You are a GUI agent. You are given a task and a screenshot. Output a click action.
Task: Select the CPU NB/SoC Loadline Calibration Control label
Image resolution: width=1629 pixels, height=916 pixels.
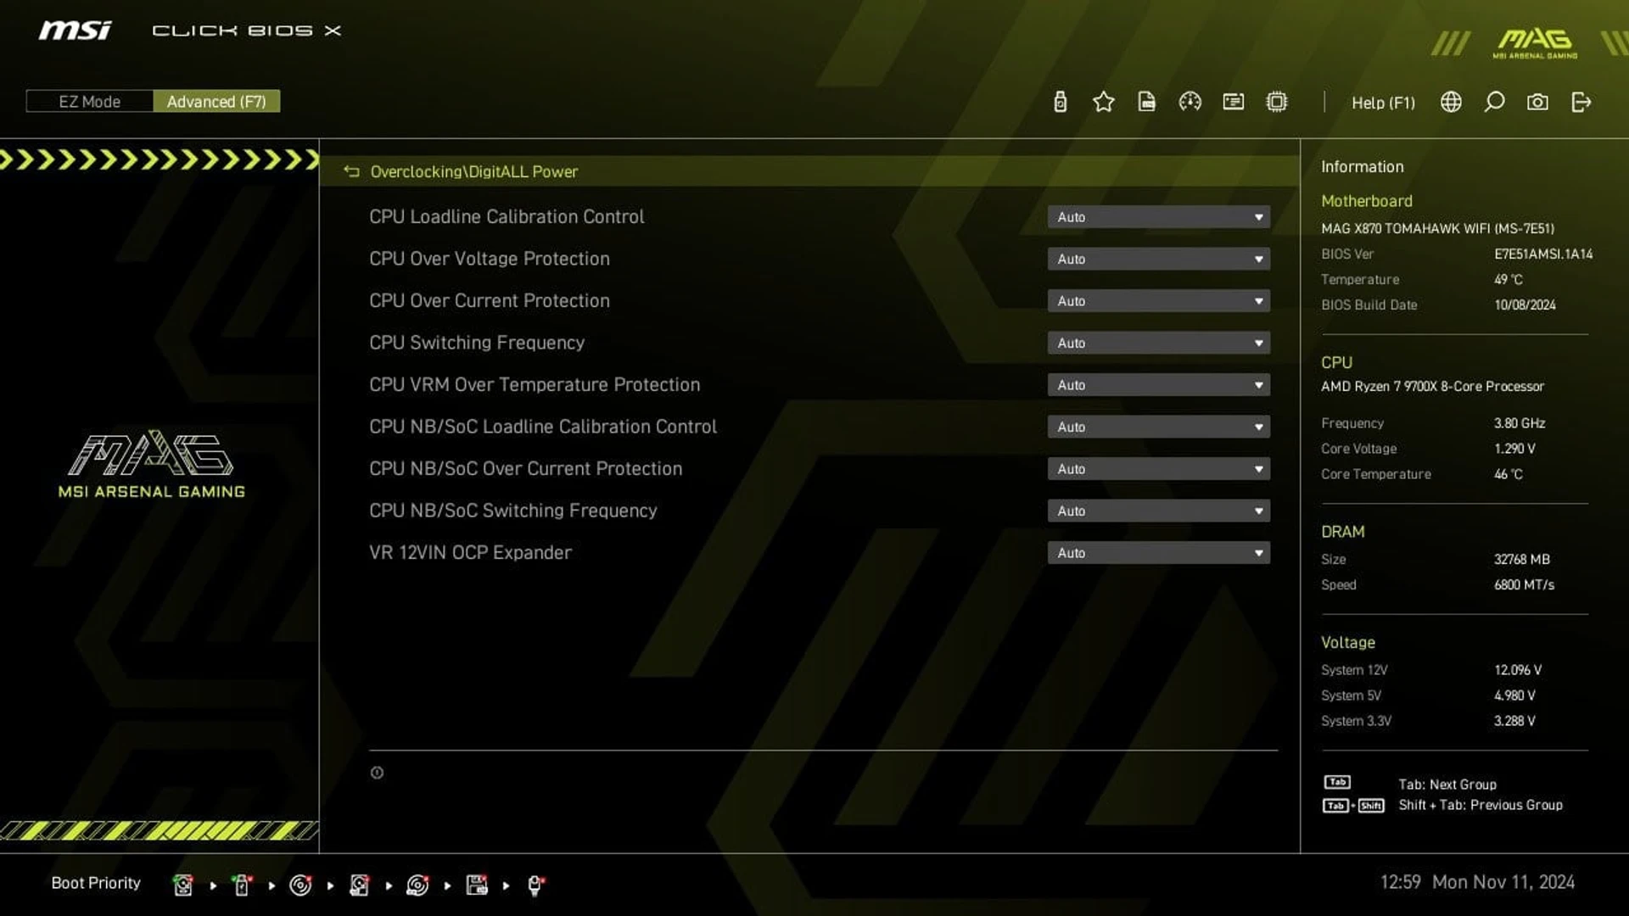[543, 427]
